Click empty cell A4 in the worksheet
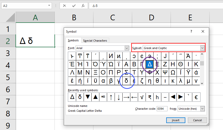223x130 pixels. coord(35,65)
